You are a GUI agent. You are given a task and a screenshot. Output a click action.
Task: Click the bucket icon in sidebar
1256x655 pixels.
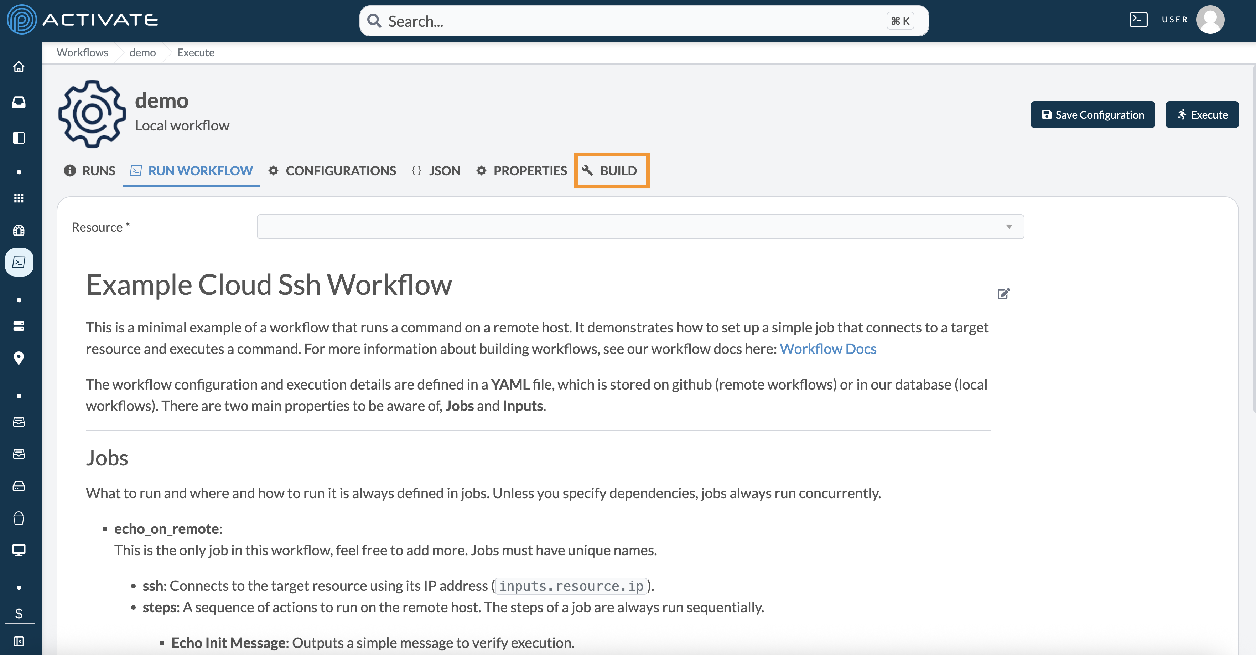[19, 518]
